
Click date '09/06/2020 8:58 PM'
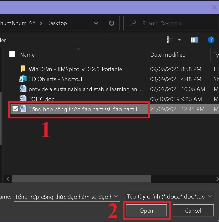pyautogui.click(x=176, y=69)
